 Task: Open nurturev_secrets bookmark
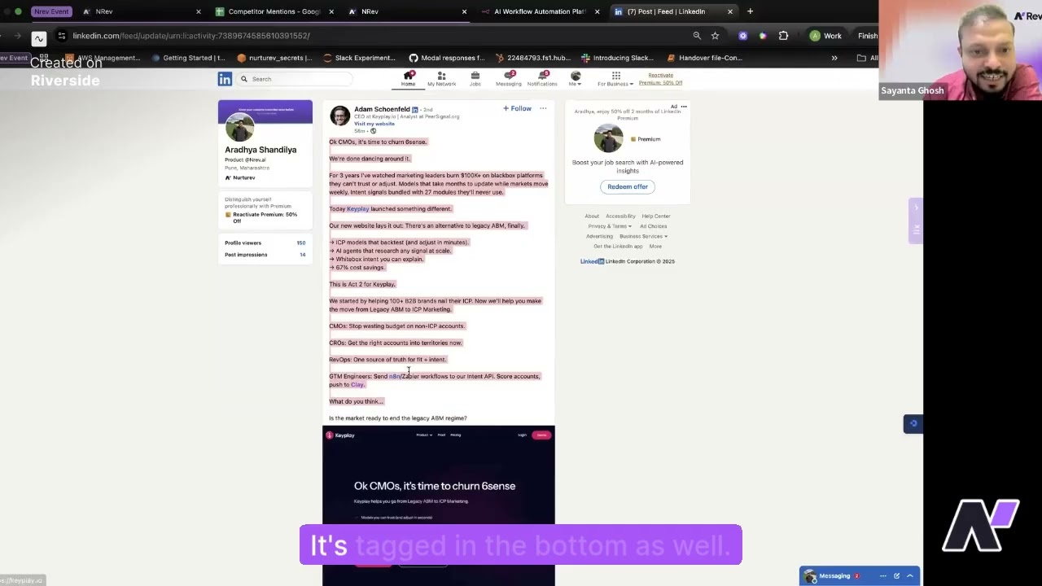274,58
